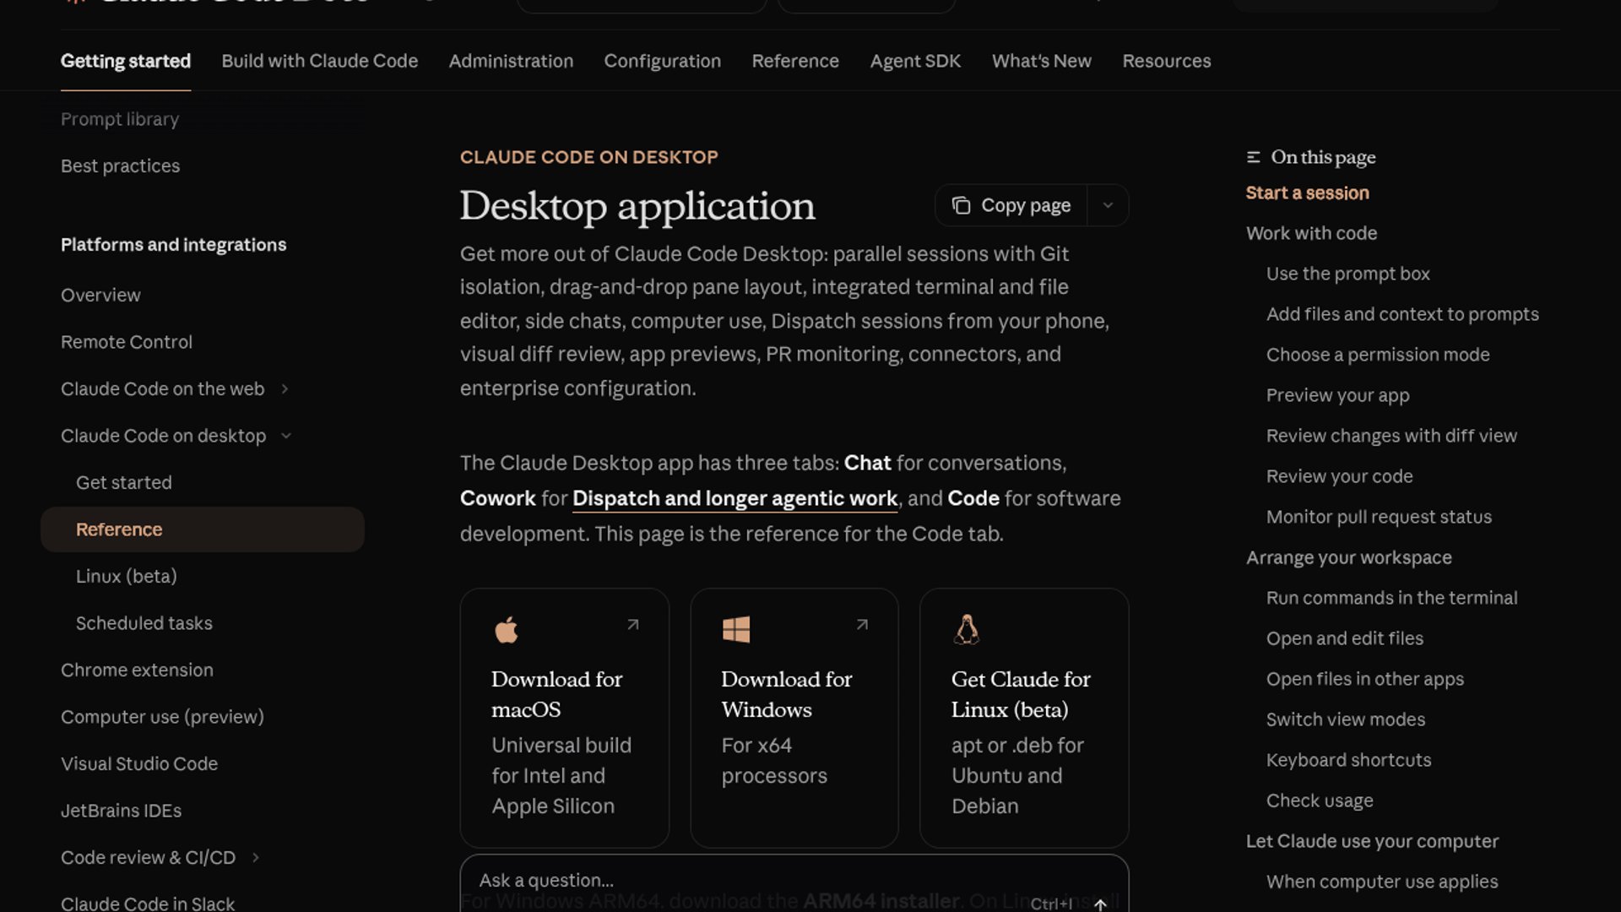This screenshot has height=912, width=1621.
Task: Open Download for Windows card
Action: click(794, 718)
